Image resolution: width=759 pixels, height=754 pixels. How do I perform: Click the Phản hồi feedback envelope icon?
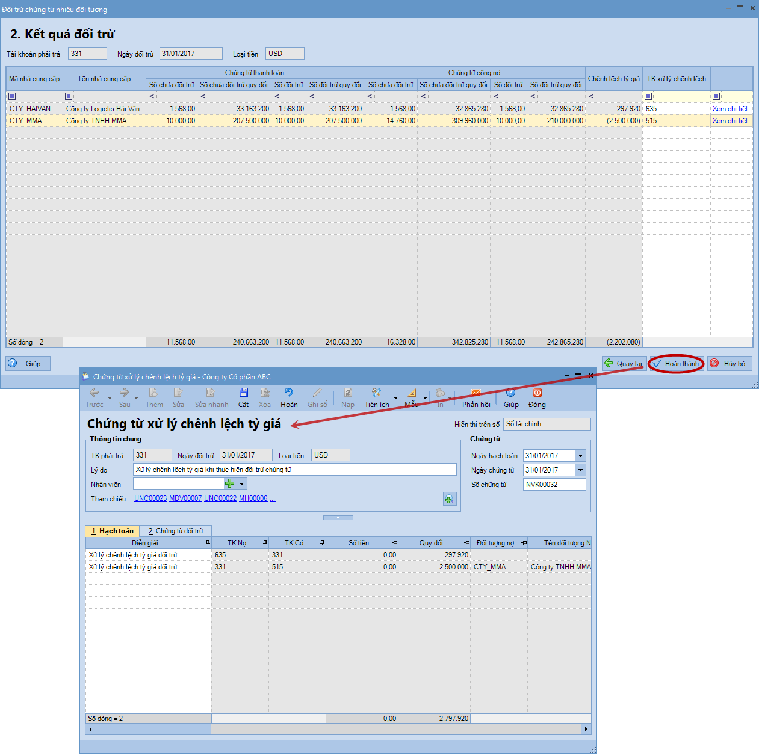476,393
